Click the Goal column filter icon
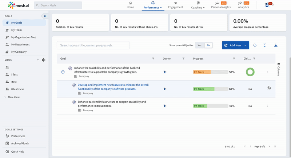This screenshot has width=291, height=158. (153, 58)
